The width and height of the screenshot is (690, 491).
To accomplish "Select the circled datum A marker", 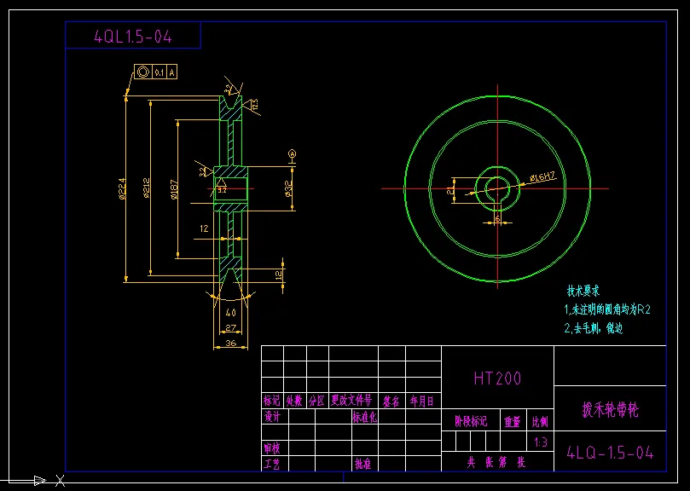I will [x=293, y=153].
